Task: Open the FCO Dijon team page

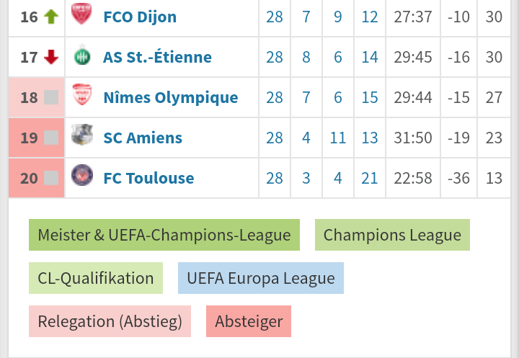Action: pyautogui.click(x=140, y=17)
